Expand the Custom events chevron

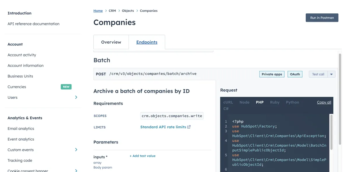point(76,150)
